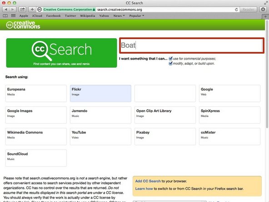Open the Apple bookmark
This screenshot has width=269, height=202.
coord(24,16)
